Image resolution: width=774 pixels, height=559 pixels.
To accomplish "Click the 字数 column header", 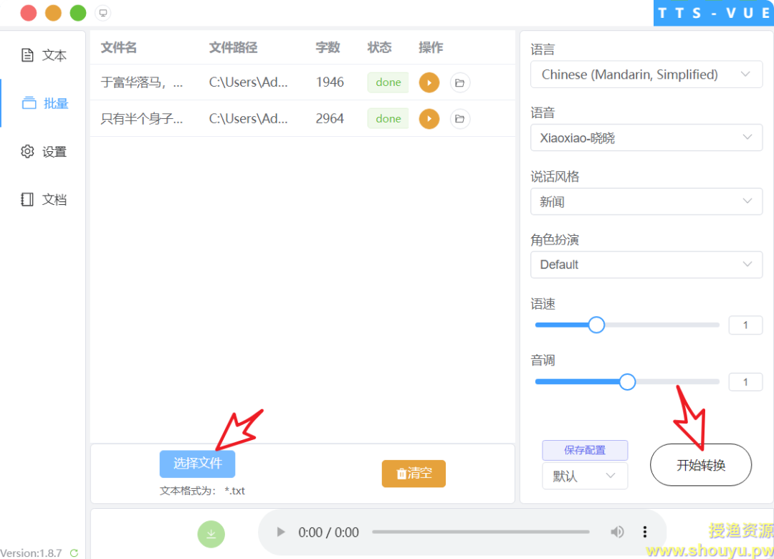I will click(x=328, y=47).
